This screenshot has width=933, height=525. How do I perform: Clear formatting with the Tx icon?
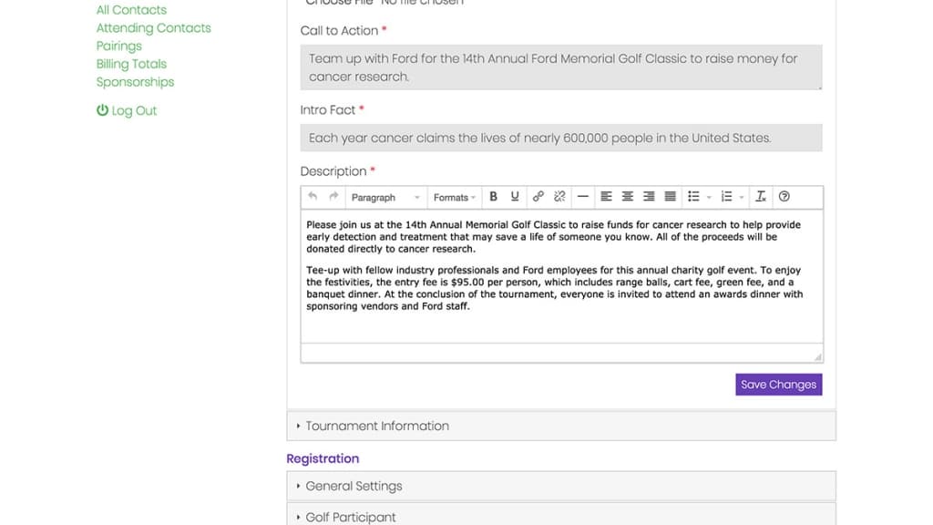click(761, 197)
